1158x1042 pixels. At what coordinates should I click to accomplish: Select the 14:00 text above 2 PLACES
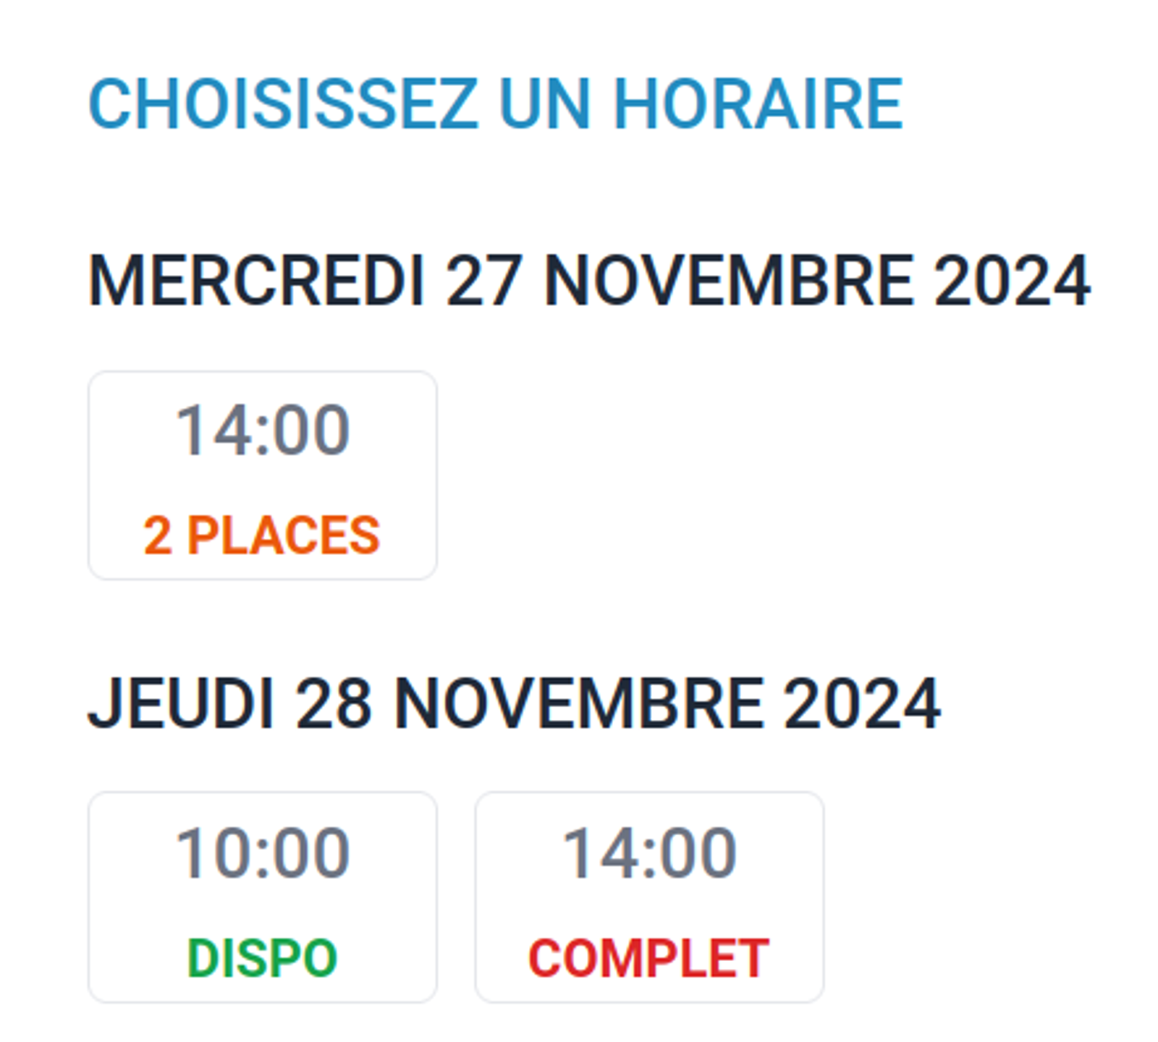[263, 428]
